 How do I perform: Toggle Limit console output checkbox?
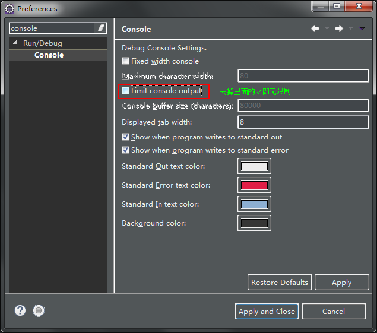pos(125,91)
